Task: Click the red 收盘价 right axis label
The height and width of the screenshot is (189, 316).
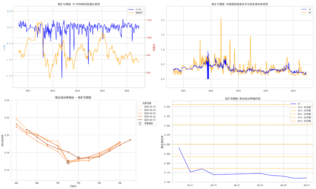Action: point(154,48)
